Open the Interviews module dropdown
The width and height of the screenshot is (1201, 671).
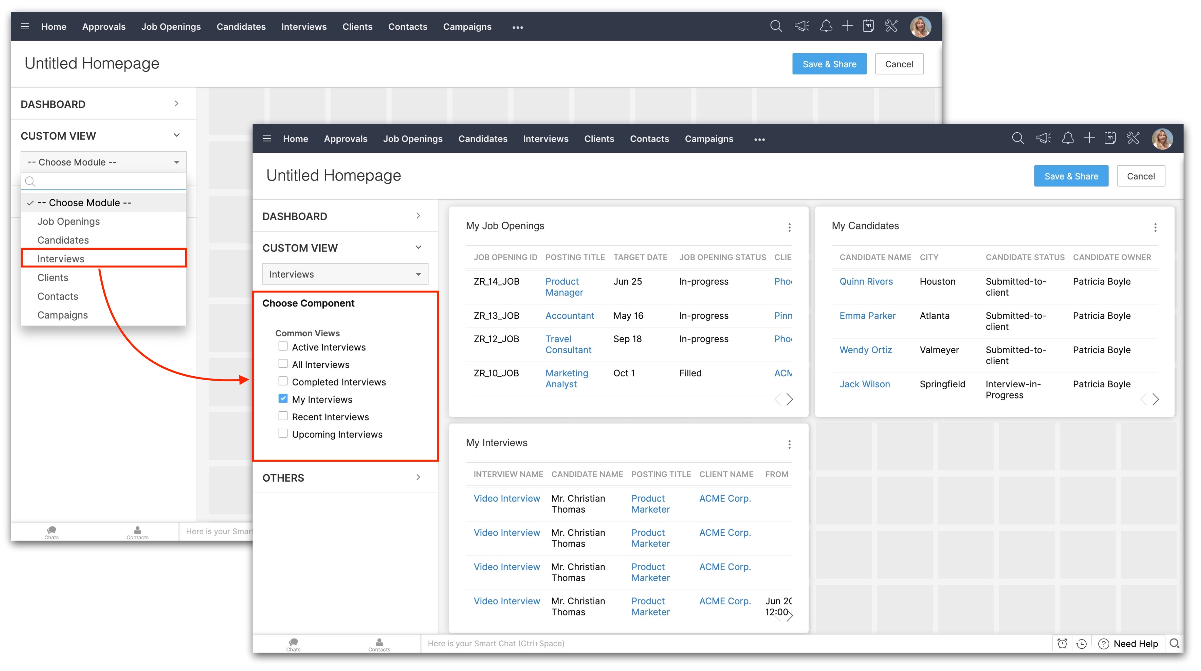coord(345,274)
